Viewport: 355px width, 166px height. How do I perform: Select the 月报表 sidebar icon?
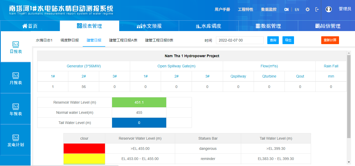16,75
